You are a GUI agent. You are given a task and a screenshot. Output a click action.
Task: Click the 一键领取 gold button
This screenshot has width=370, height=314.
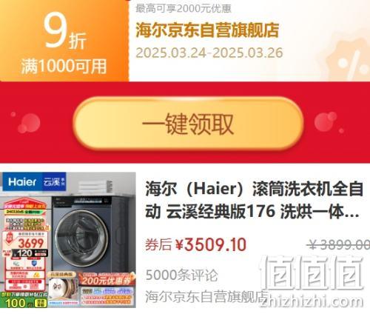tap(188, 124)
